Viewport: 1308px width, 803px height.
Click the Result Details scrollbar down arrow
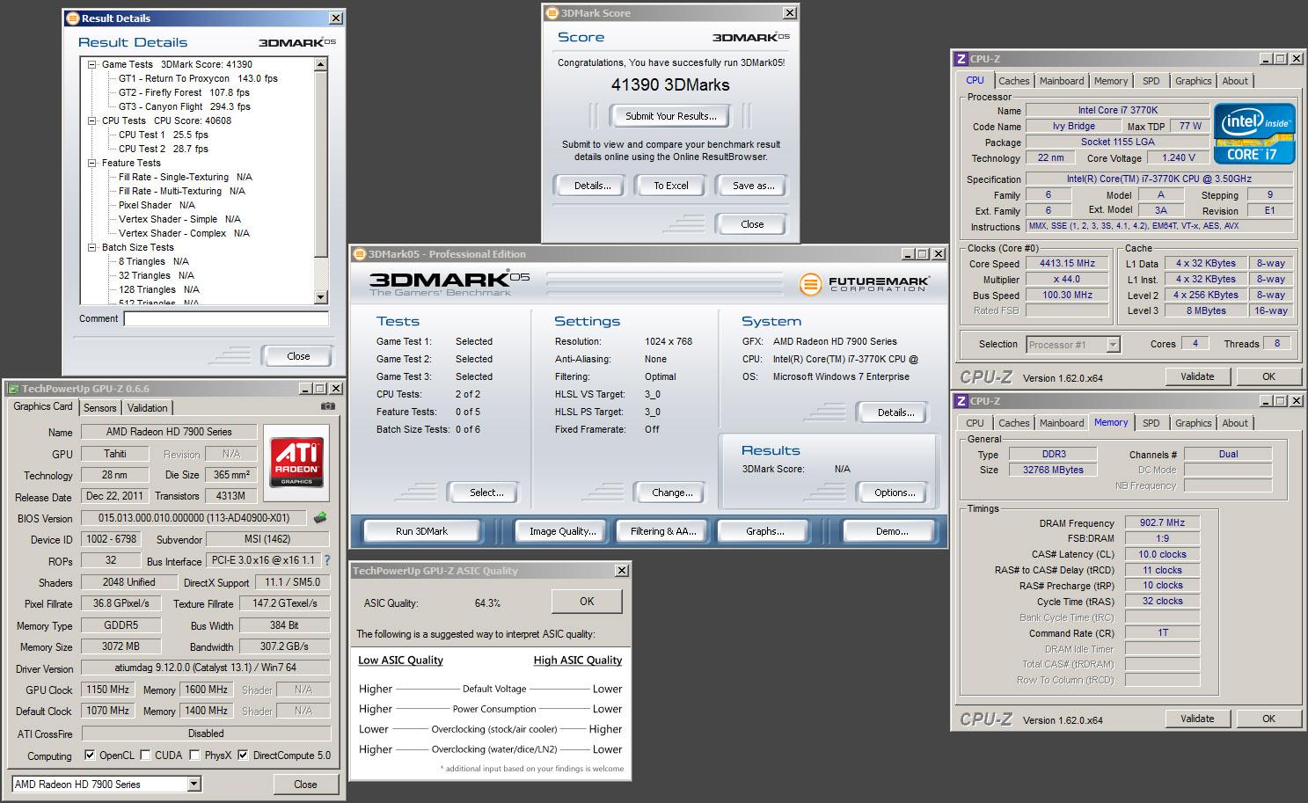320,297
